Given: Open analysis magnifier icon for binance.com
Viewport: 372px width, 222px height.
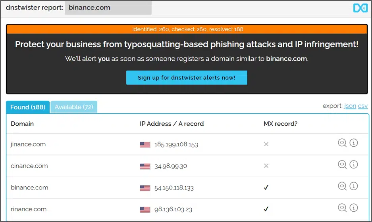Looking at the screenshot, I should (342, 186).
